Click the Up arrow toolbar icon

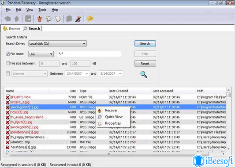(17, 19)
